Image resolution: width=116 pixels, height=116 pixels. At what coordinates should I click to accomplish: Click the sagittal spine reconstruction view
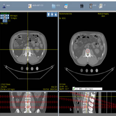[x=87, y=102]
